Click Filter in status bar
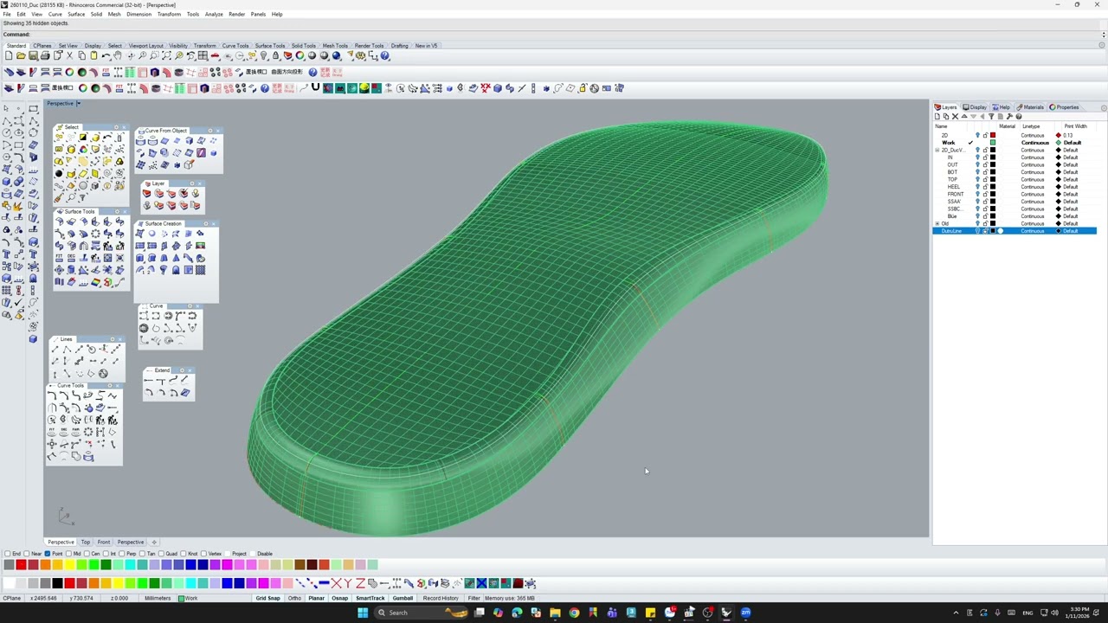 click(x=473, y=598)
